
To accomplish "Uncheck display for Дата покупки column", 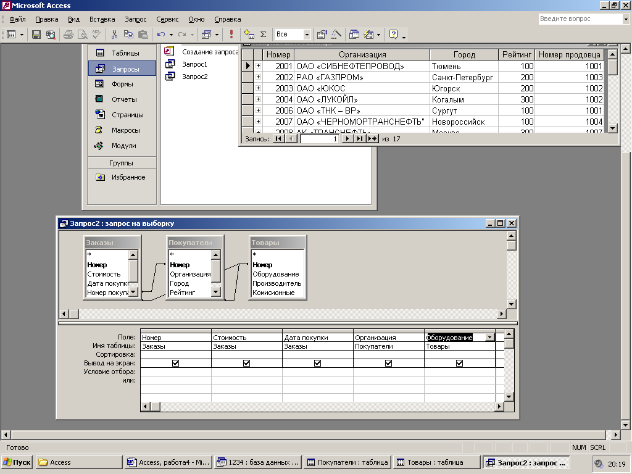I will pos(317,363).
